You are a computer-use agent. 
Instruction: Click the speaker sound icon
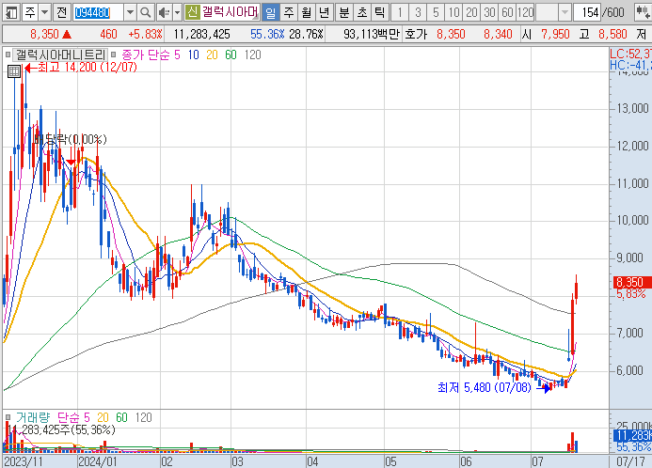[164, 13]
